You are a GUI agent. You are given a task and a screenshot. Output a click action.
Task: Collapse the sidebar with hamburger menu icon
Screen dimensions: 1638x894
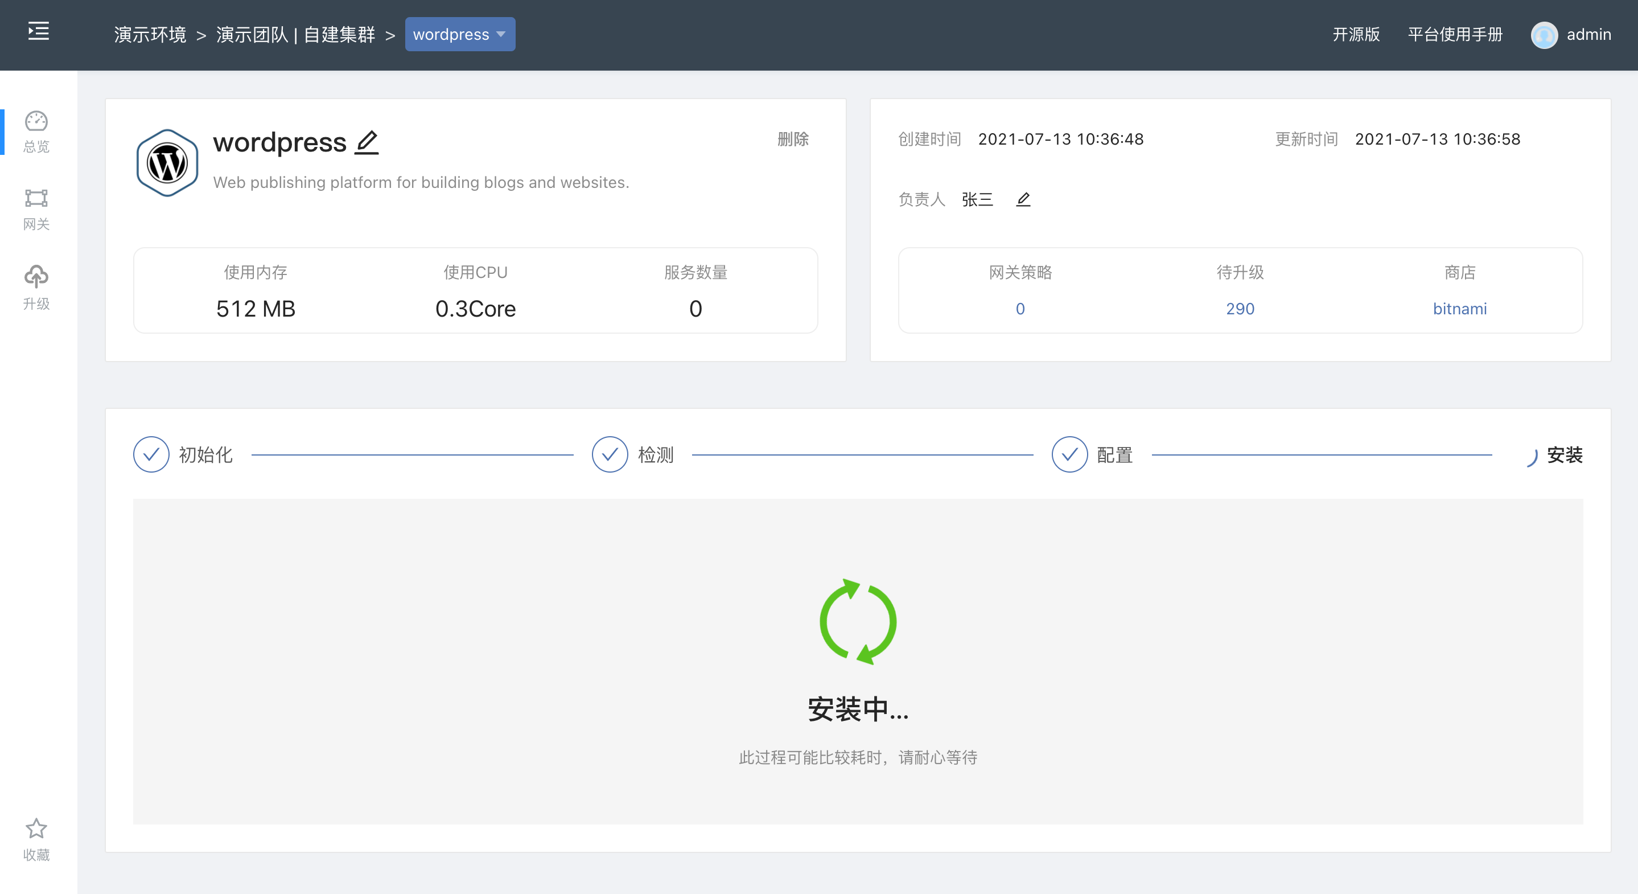pyautogui.click(x=38, y=31)
